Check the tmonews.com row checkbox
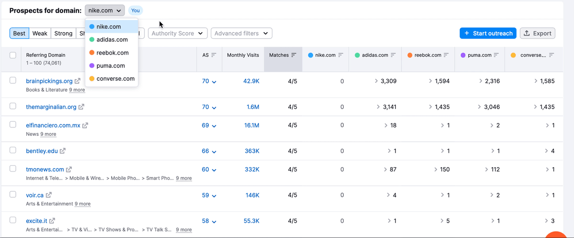 (x=13, y=169)
